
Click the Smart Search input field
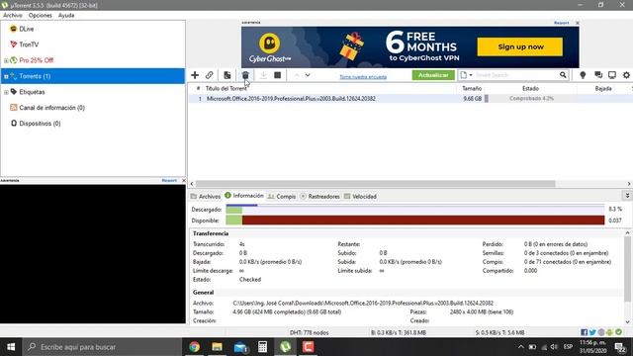[x=516, y=75]
